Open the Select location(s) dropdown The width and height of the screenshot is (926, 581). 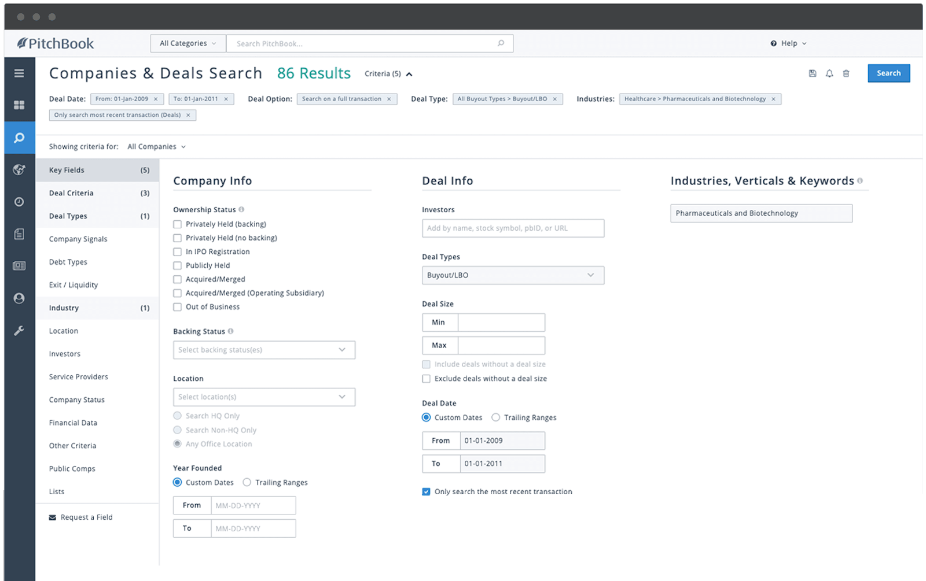coord(264,397)
